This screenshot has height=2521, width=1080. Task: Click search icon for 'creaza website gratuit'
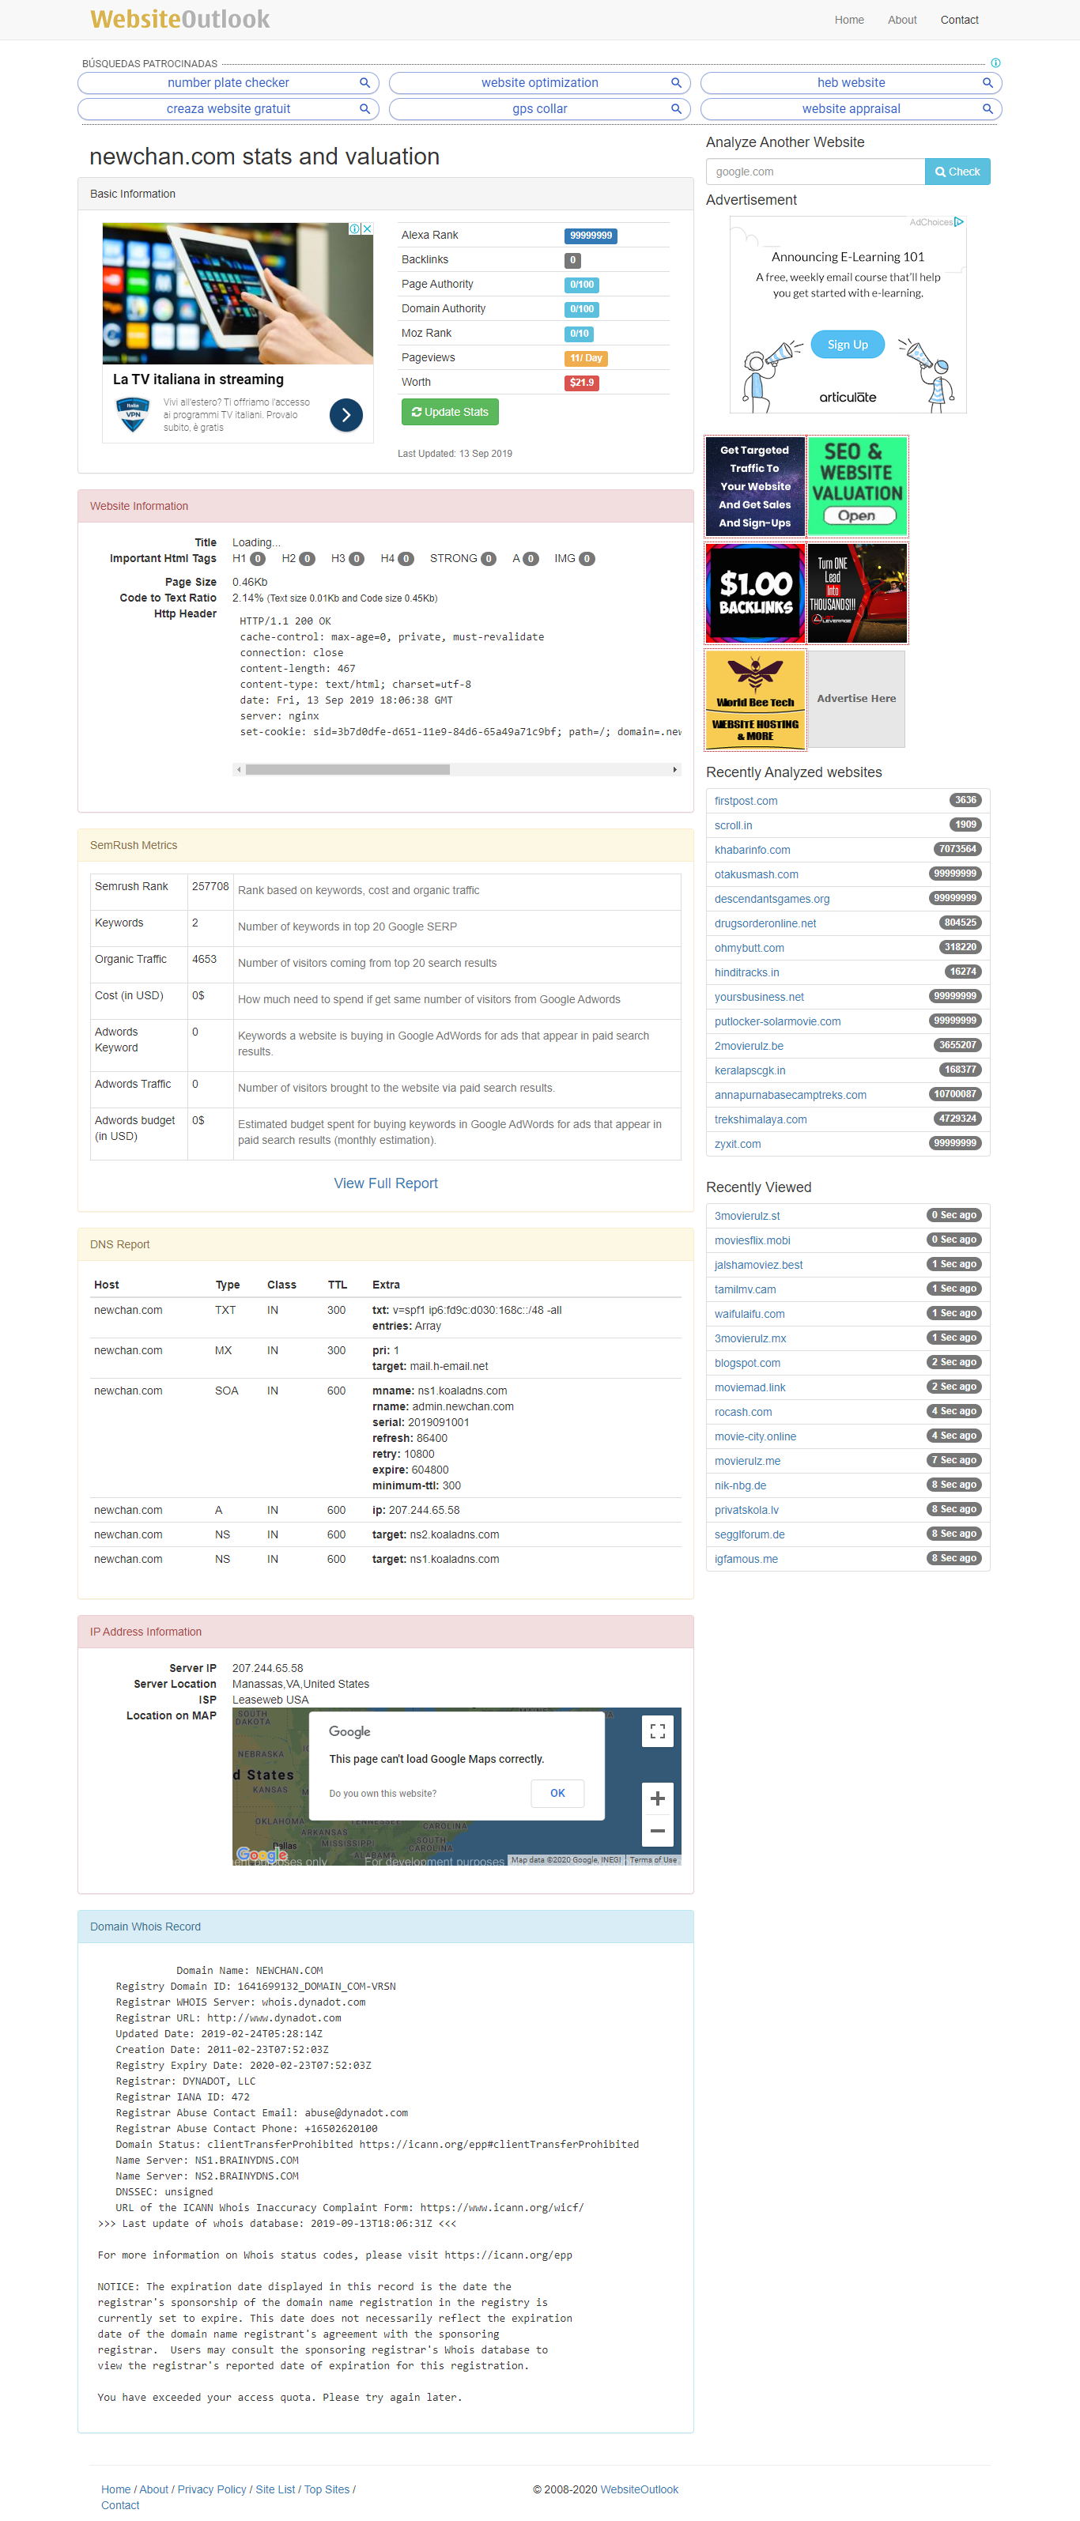click(x=364, y=108)
